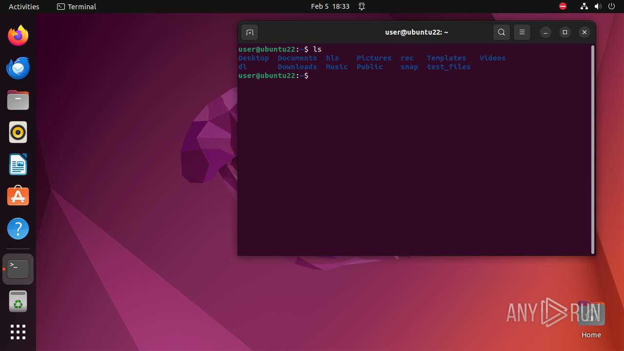
Task: Show Applications grid
Action: click(x=18, y=332)
